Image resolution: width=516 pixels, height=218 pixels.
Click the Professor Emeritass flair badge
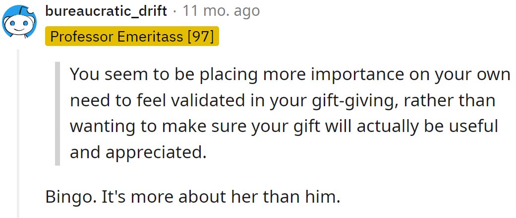(x=131, y=37)
